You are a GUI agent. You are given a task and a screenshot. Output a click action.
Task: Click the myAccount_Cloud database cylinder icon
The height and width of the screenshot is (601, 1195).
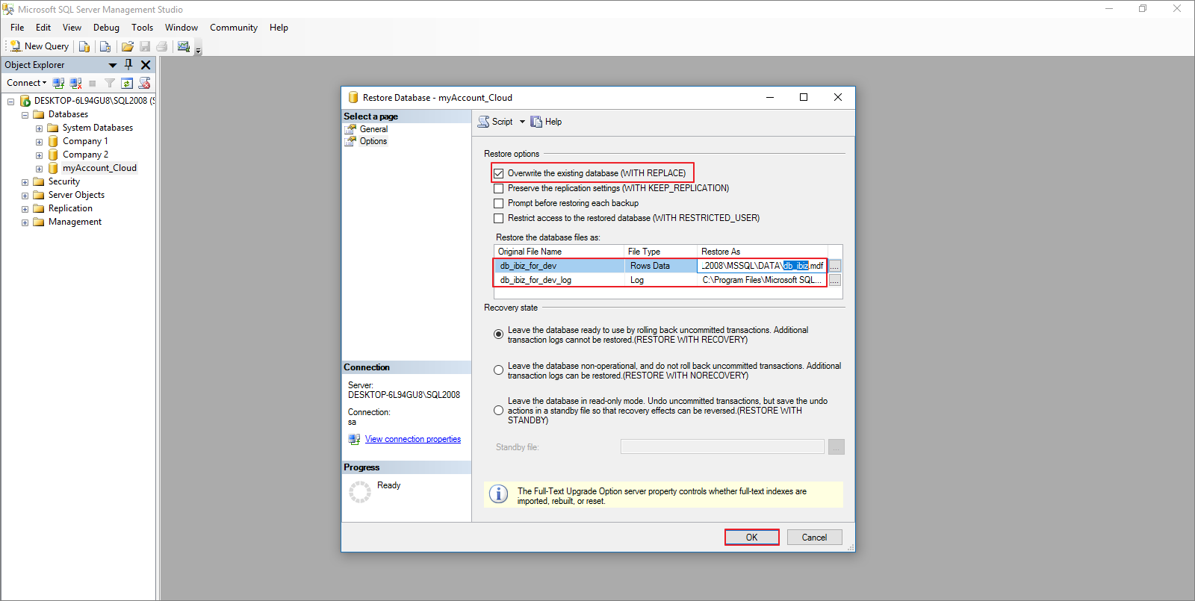(53, 168)
